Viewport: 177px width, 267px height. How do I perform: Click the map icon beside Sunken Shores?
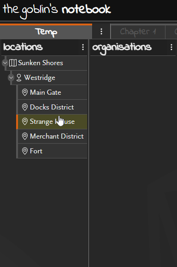coord(13,63)
